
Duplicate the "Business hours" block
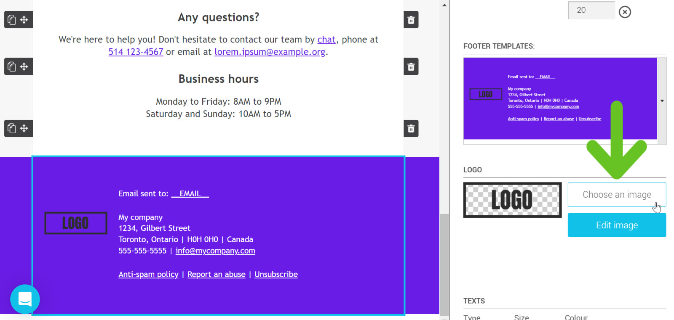[x=12, y=66]
